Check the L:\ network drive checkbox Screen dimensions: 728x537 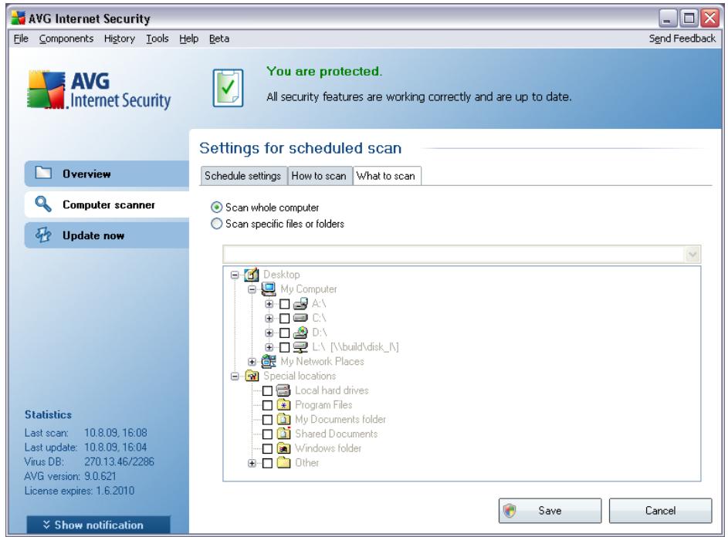point(285,347)
